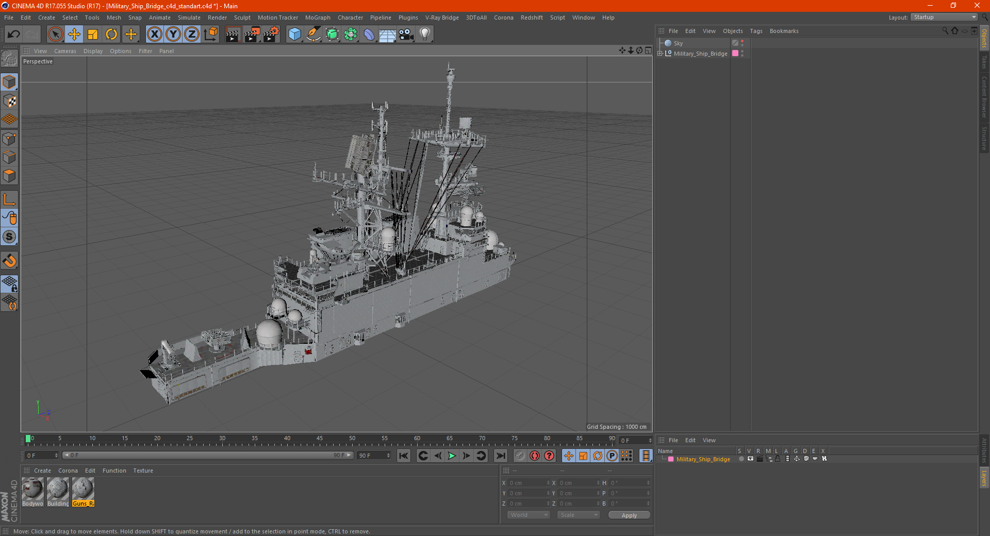Click Apply coordinates button

629,515
